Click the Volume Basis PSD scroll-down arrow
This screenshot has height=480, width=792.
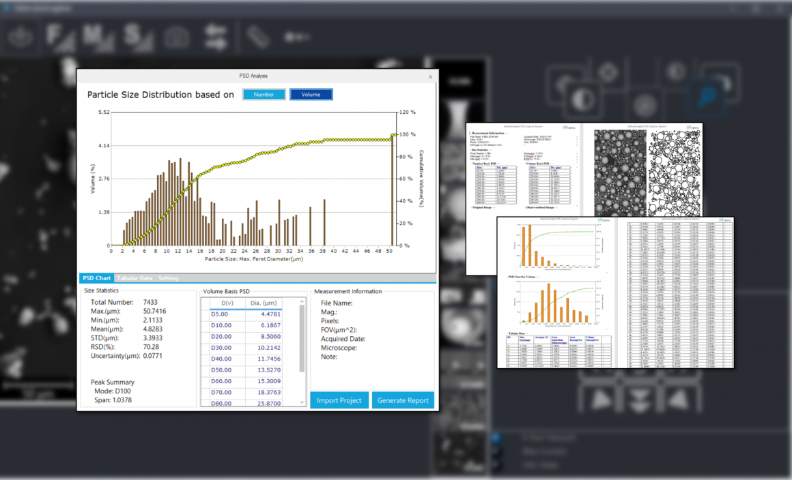pos(302,402)
